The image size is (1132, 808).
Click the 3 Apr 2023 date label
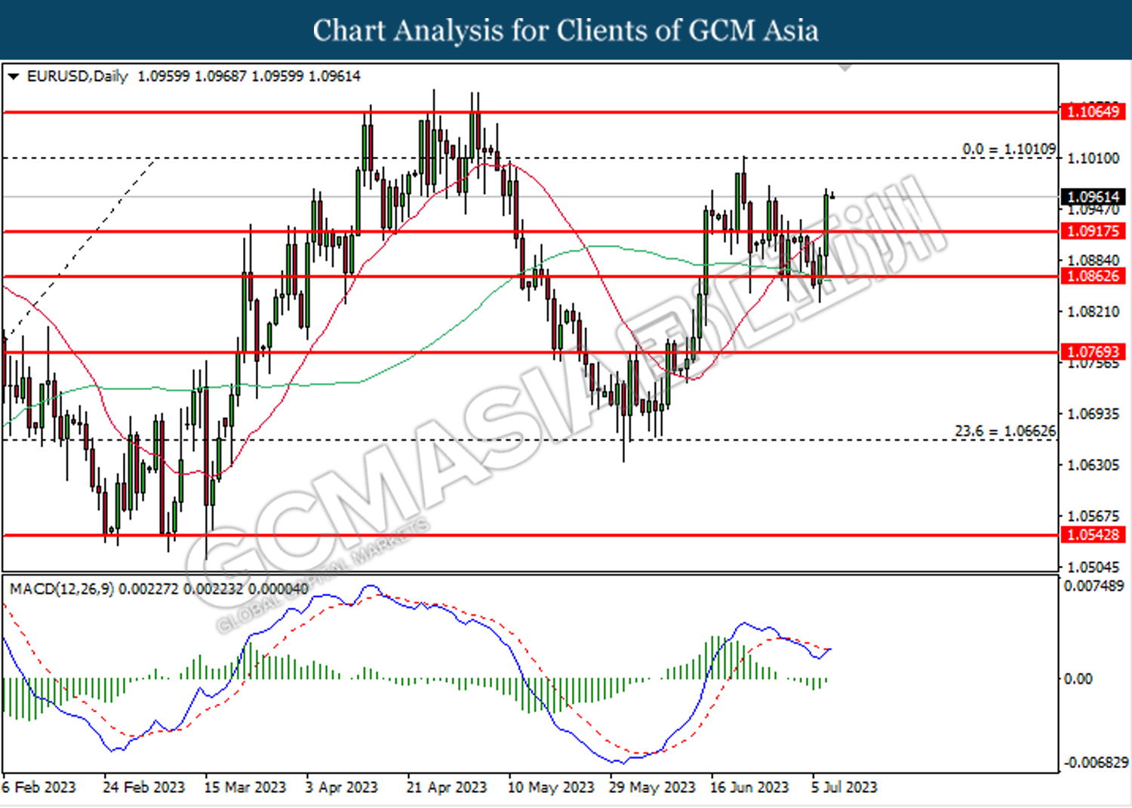click(x=341, y=787)
